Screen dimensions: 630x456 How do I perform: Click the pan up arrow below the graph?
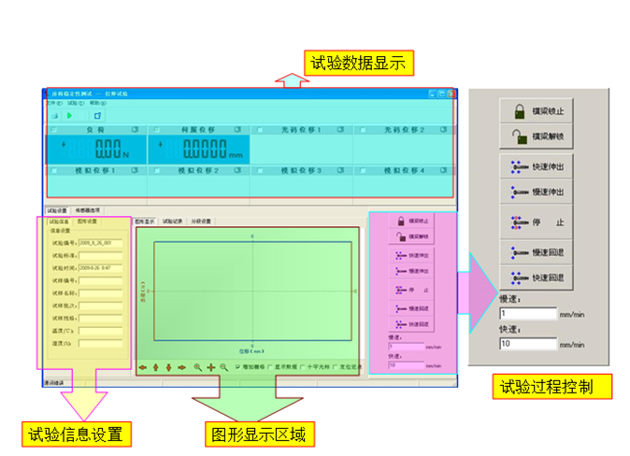(155, 367)
